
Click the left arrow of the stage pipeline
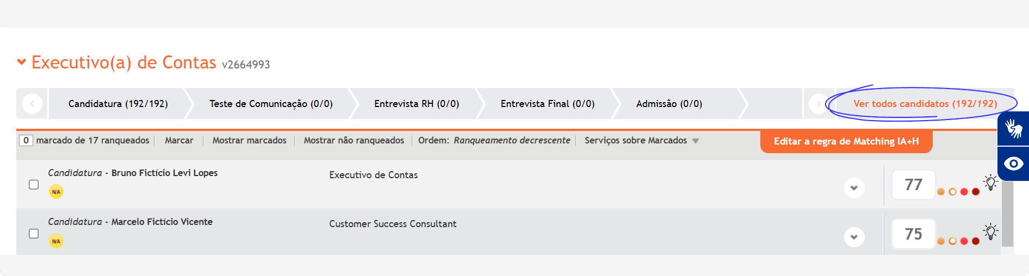click(x=32, y=103)
